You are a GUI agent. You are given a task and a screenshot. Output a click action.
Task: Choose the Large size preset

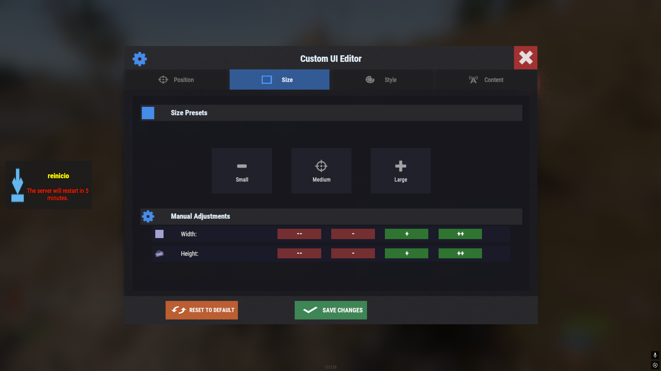click(401, 171)
